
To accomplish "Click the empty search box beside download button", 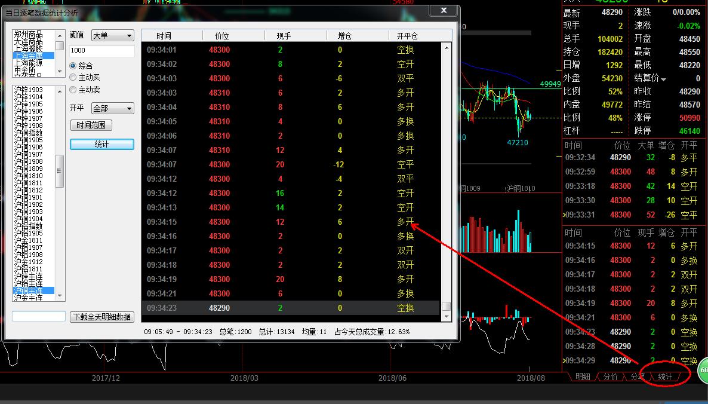I will pos(38,316).
